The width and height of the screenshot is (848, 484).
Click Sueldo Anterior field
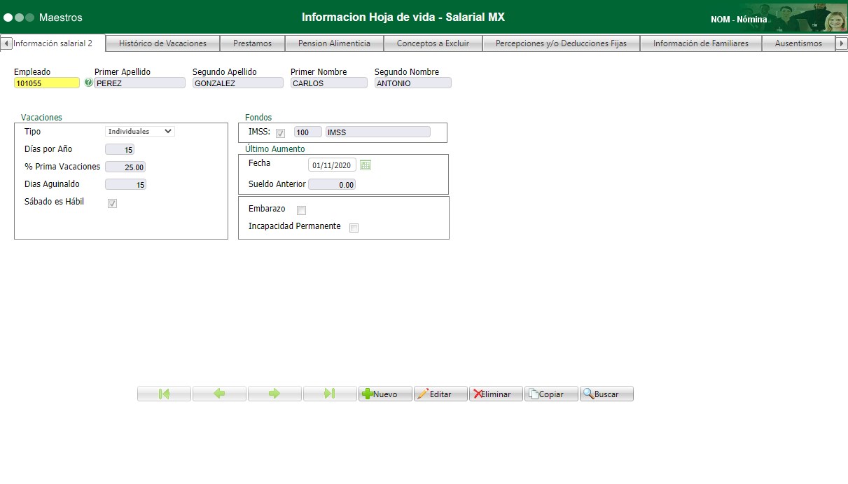(x=332, y=185)
